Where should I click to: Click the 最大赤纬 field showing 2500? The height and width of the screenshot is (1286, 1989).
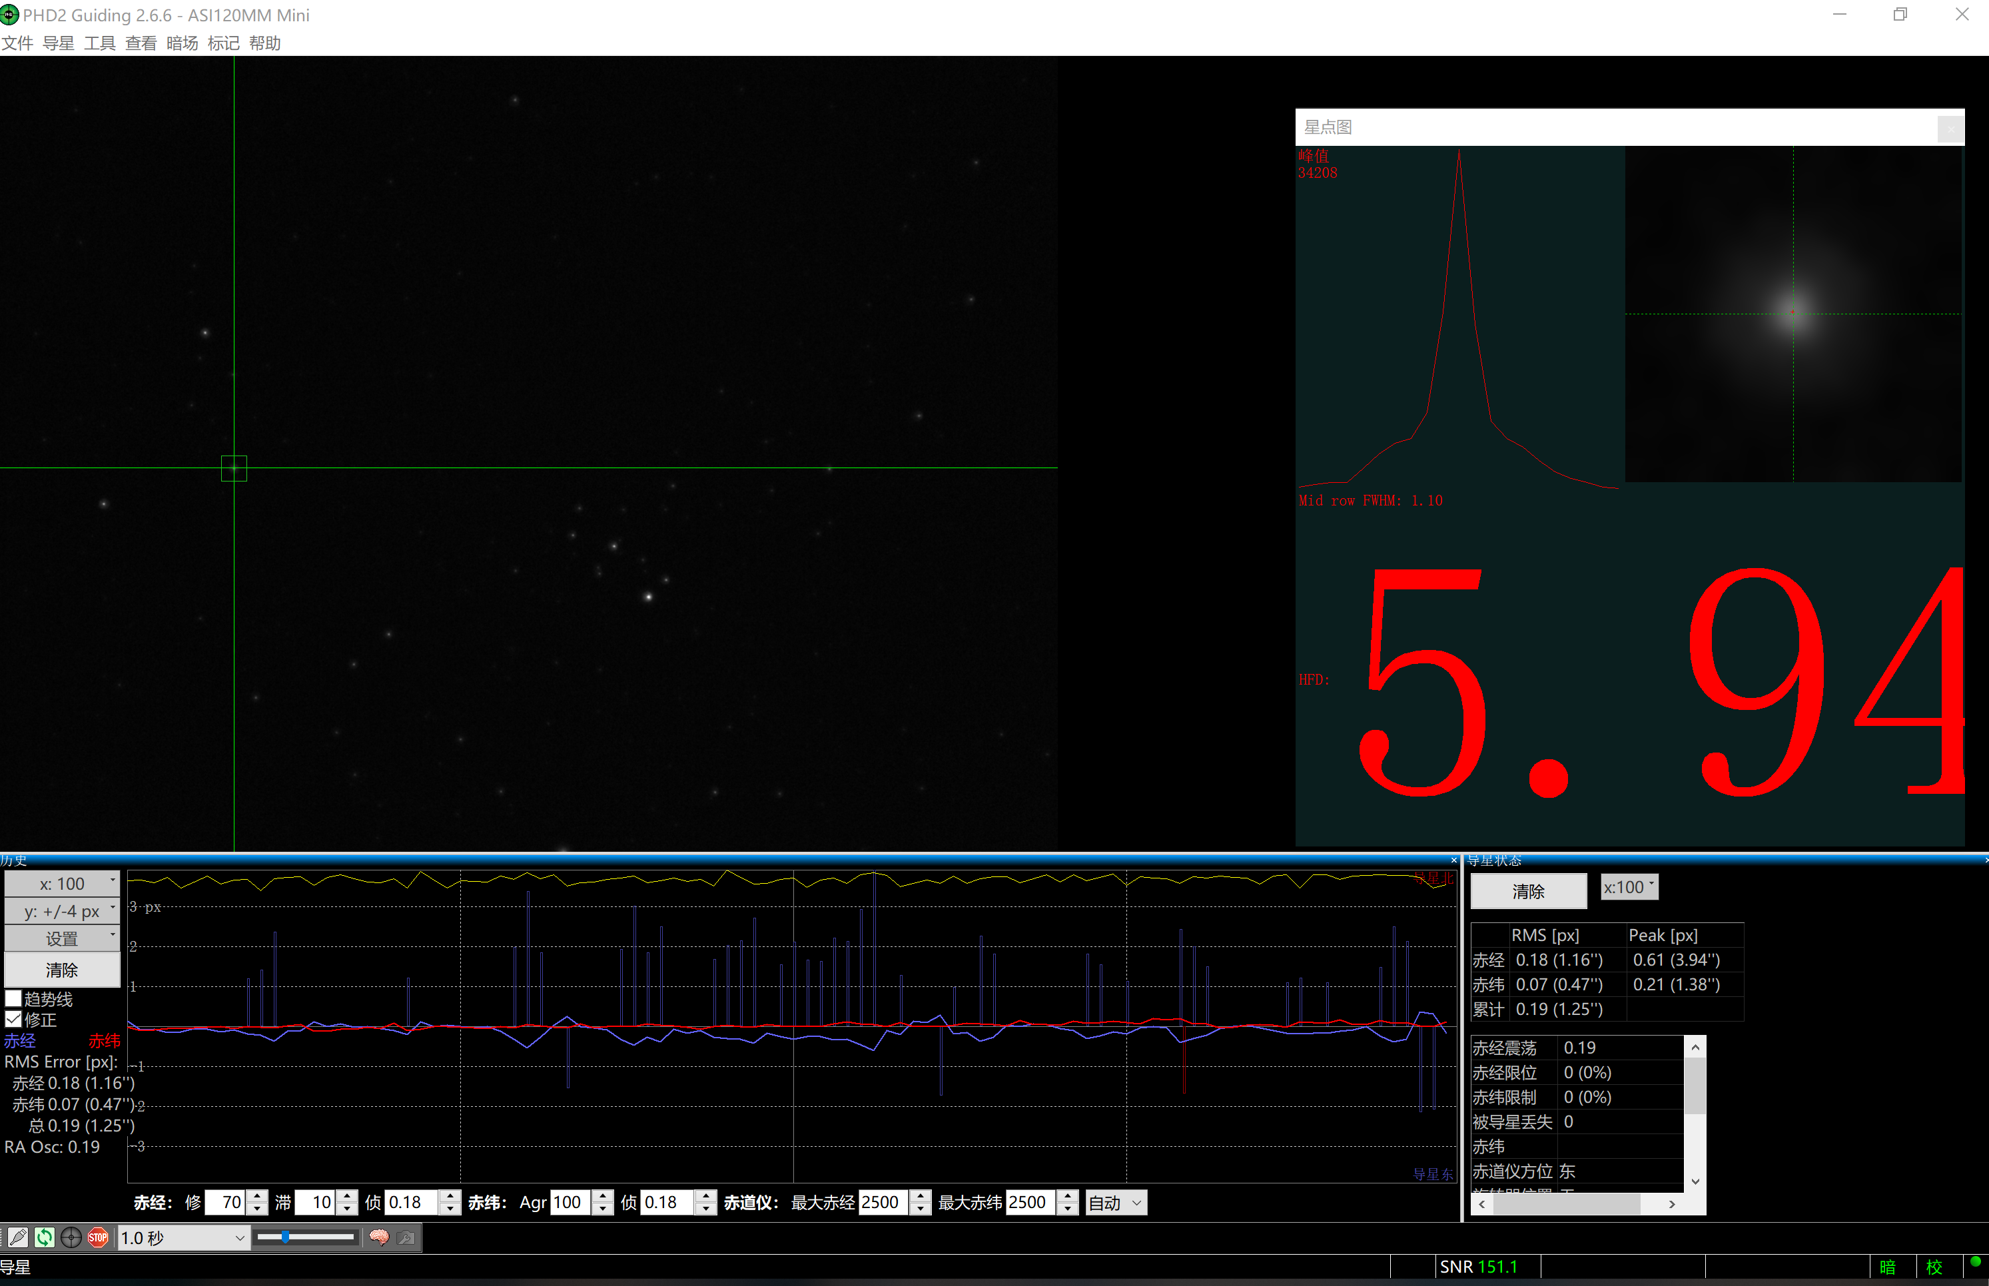tap(1032, 1203)
